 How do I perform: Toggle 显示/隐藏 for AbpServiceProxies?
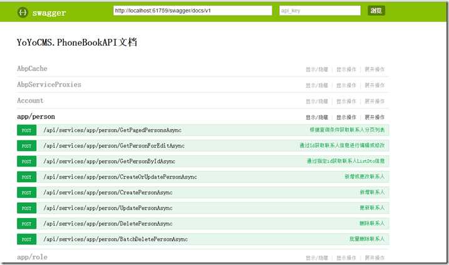(x=317, y=85)
